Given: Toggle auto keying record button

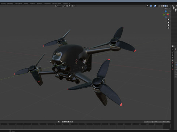Looking at the screenshot, I should [x=59, y=122].
